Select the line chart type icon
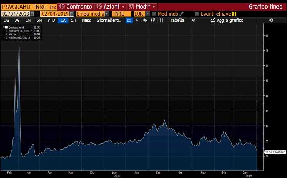Image resolution: width=287 pixels, height=178 pixels. [x=129, y=20]
